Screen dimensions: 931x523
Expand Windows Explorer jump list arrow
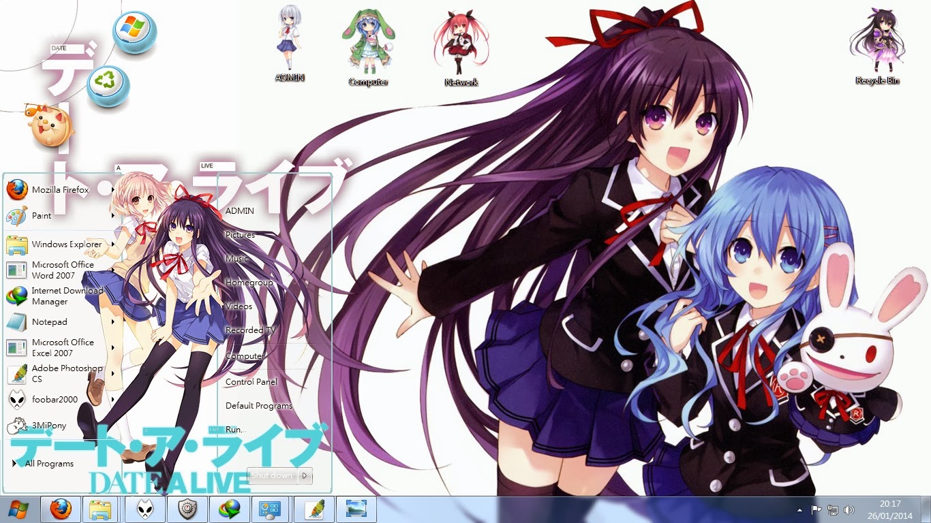pos(112,244)
